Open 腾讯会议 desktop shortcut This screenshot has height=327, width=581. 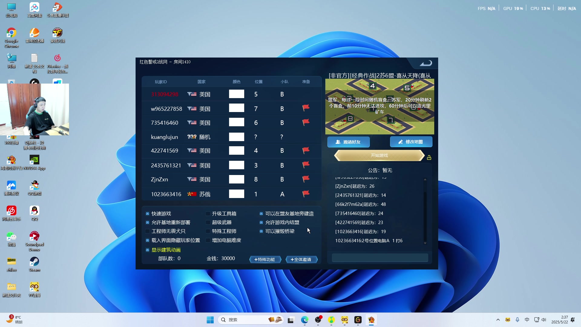(11, 188)
